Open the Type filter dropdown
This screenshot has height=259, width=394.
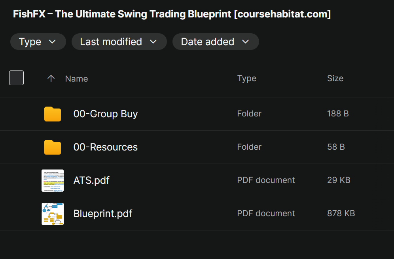tap(38, 42)
